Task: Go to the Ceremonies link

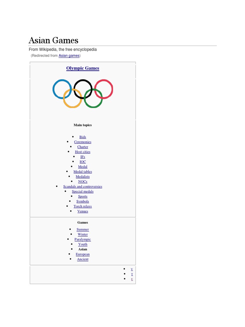Action: coord(83,142)
